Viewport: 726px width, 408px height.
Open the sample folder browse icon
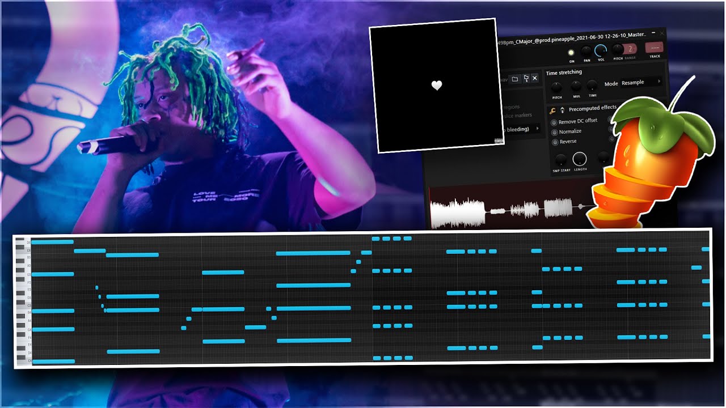coord(514,79)
